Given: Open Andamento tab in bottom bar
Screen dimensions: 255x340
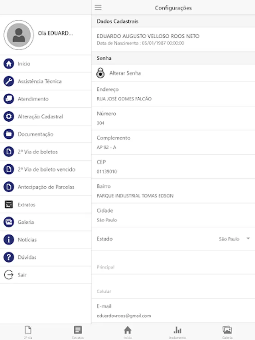Looking at the screenshot, I should 178,332.
